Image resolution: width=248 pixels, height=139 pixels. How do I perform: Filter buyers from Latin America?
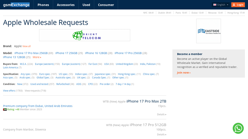point(11,67)
